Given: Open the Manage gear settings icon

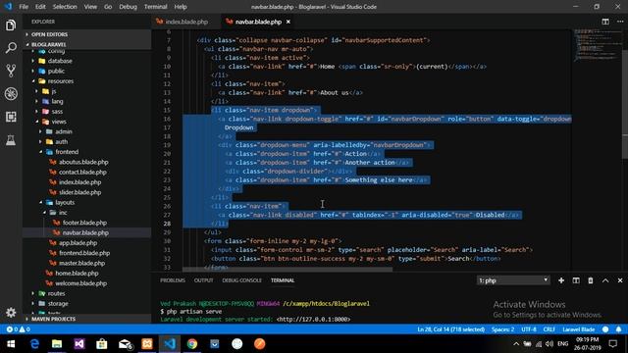Looking at the screenshot, I should point(11,312).
